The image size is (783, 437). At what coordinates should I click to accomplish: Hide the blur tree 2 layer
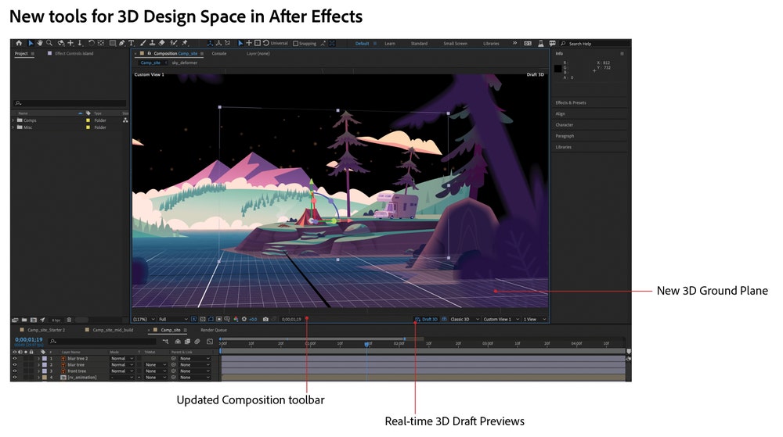tap(14, 358)
